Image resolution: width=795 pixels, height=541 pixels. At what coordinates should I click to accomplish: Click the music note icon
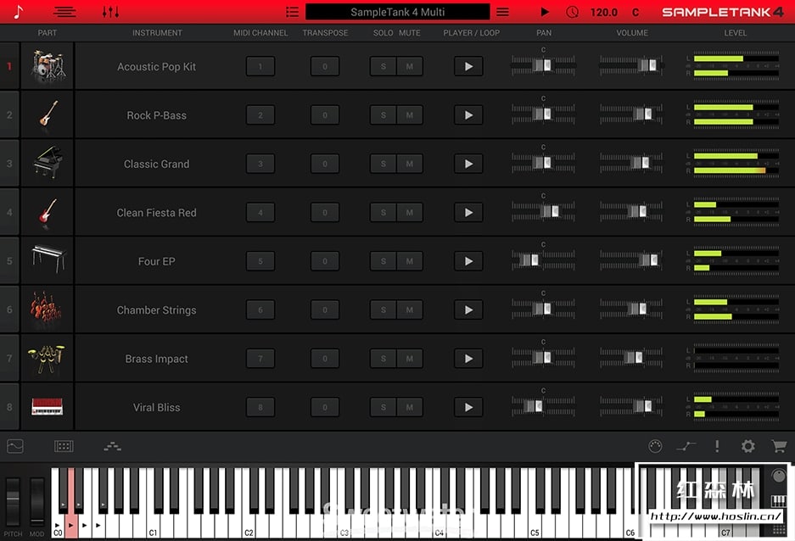pos(19,12)
